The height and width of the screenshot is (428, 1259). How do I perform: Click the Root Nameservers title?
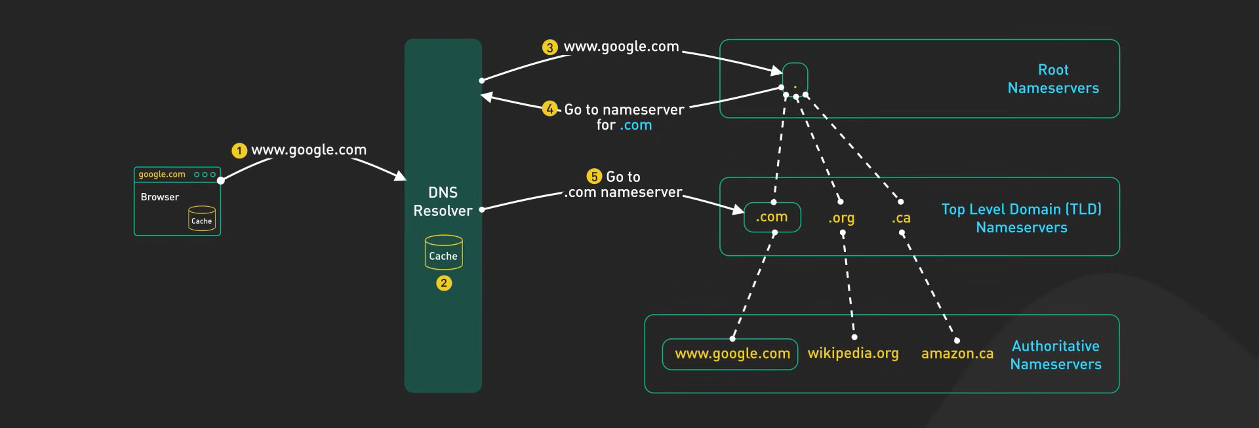coord(1053,79)
